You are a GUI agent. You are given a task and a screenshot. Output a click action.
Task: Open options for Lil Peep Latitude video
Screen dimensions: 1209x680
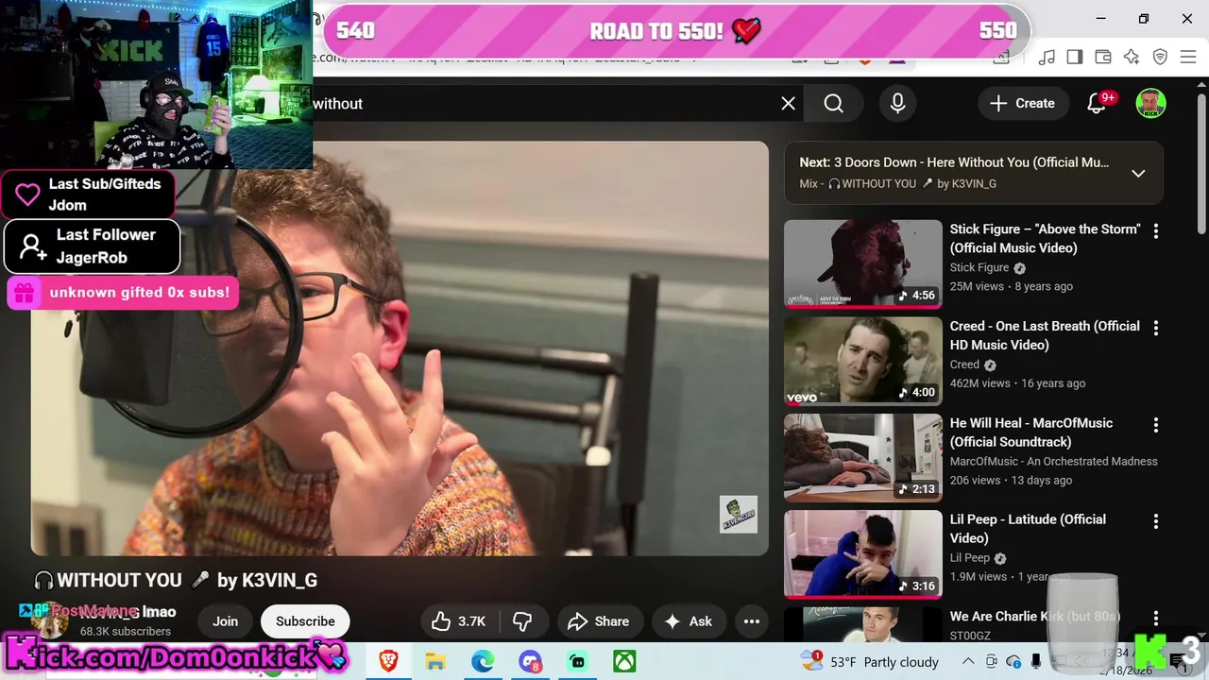(1155, 521)
